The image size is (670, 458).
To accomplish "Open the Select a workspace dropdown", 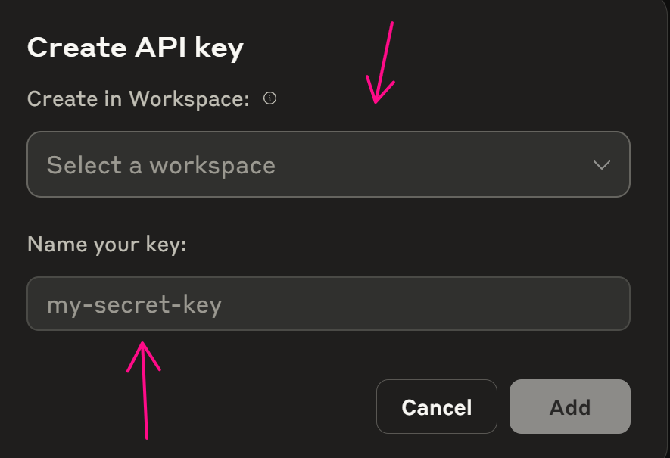I will (328, 164).
